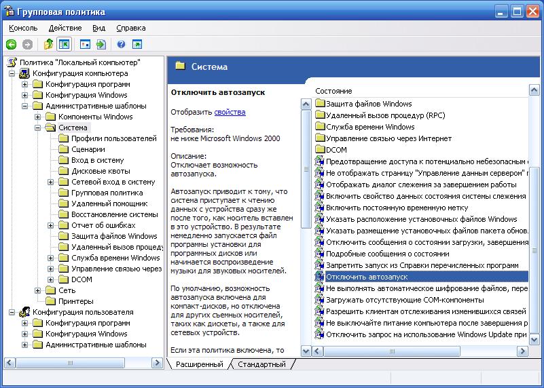This screenshot has height=388, width=544.
Task: Click the green Back arrow toolbar icon
Action: tap(11, 44)
